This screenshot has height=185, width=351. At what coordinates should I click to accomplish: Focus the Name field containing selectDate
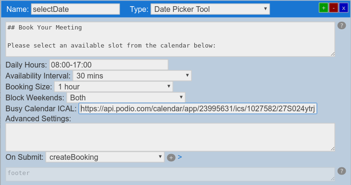pyautogui.click(x=75, y=9)
